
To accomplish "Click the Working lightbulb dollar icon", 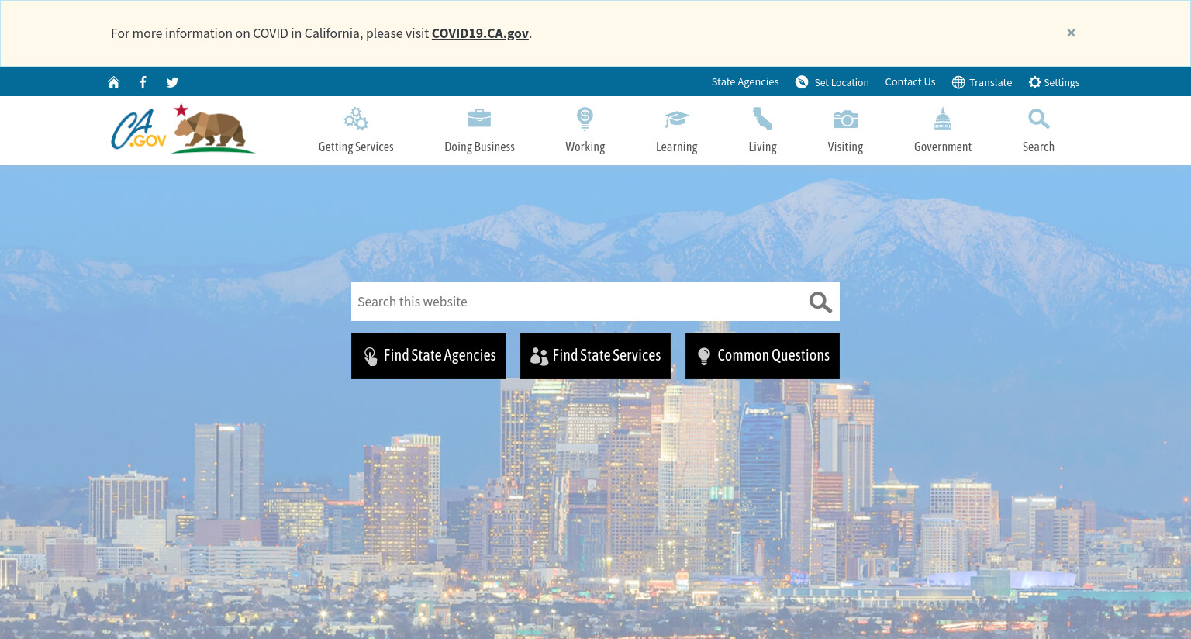I will (x=585, y=119).
